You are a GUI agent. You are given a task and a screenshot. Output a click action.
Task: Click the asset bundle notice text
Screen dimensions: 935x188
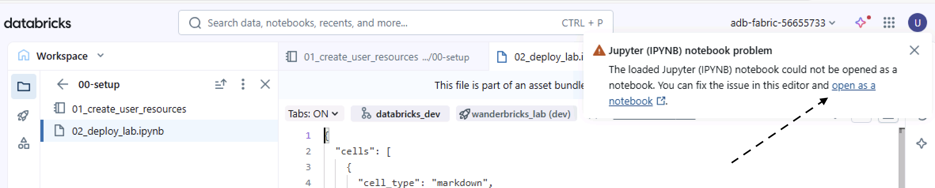coord(509,85)
